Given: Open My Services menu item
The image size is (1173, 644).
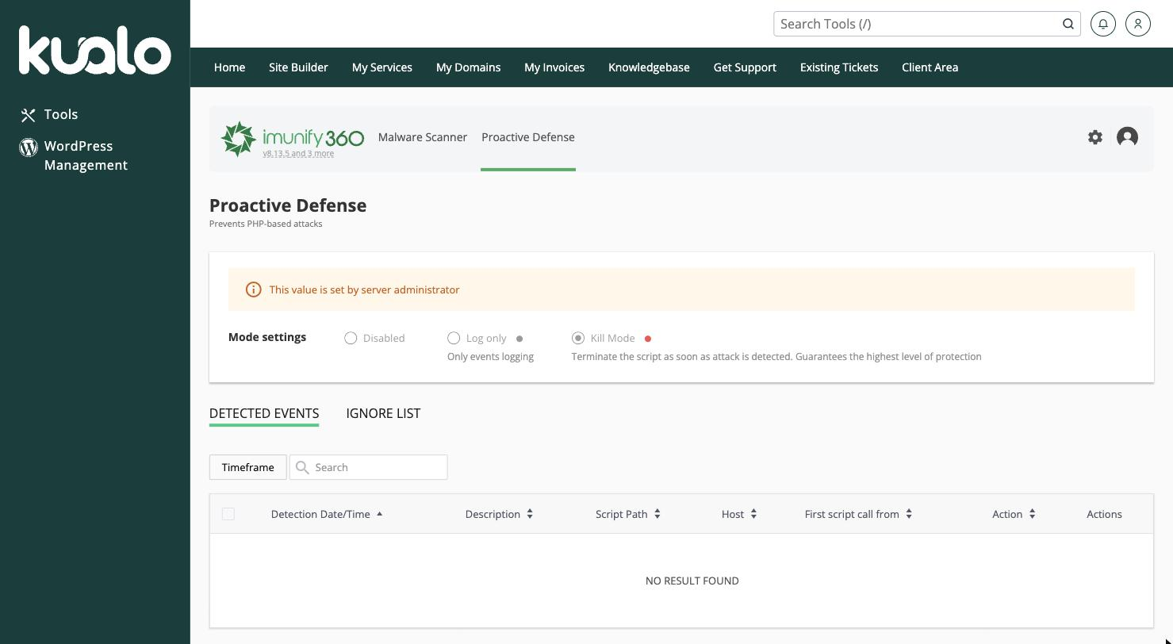Looking at the screenshot, I should pyautogui.click(x=382, y=67).
